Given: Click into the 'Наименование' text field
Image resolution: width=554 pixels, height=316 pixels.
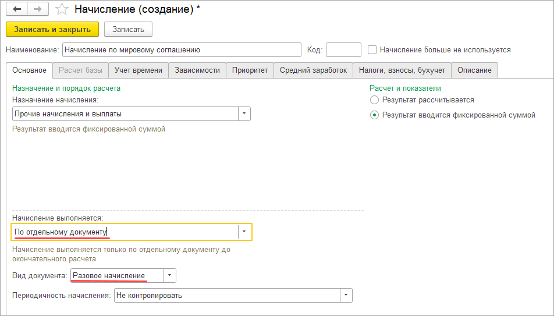Looking at the screenshot, I should pyautogui.click(x=181, y=50).
